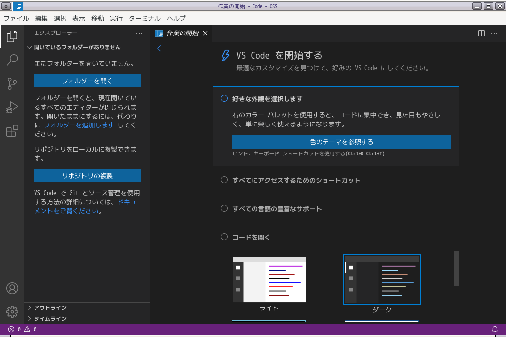Click the Explorer panel more actions ellipsis

(139, 33)
